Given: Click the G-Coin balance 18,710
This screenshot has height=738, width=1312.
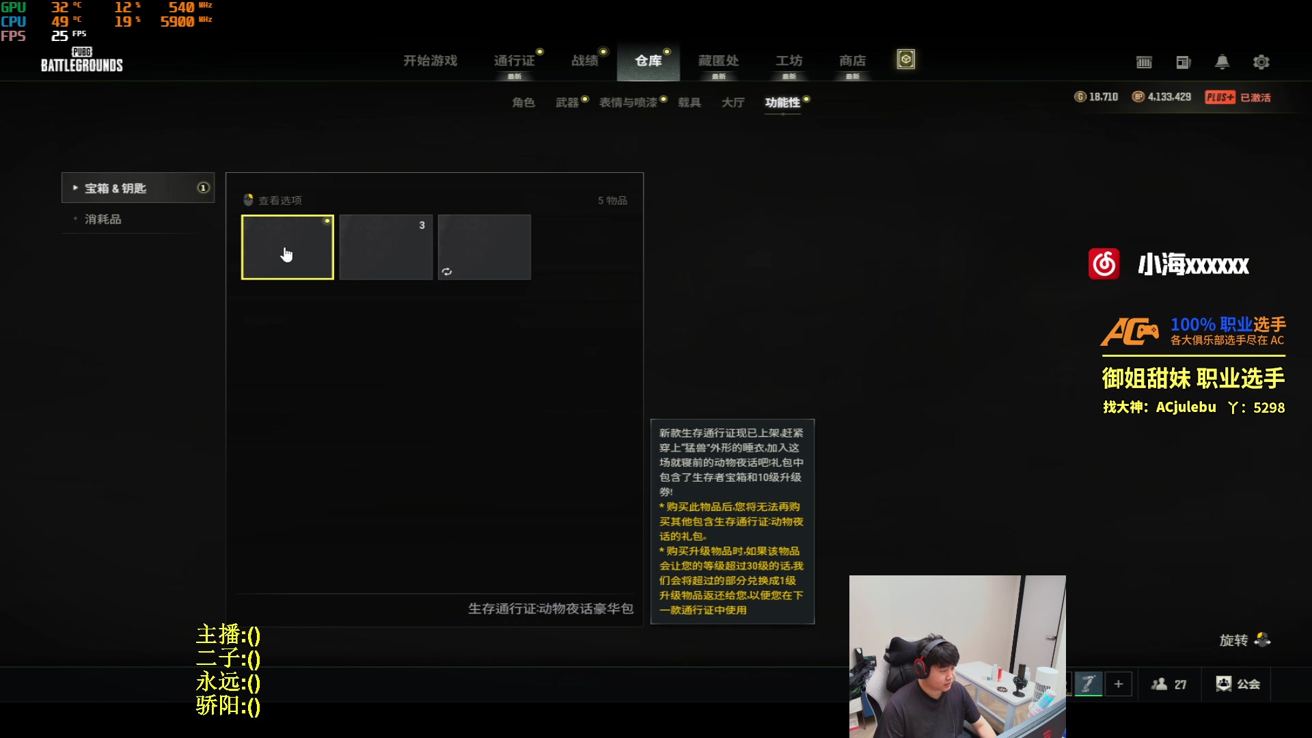Looking at the screenshot, I should click(x=1096, y=97).
